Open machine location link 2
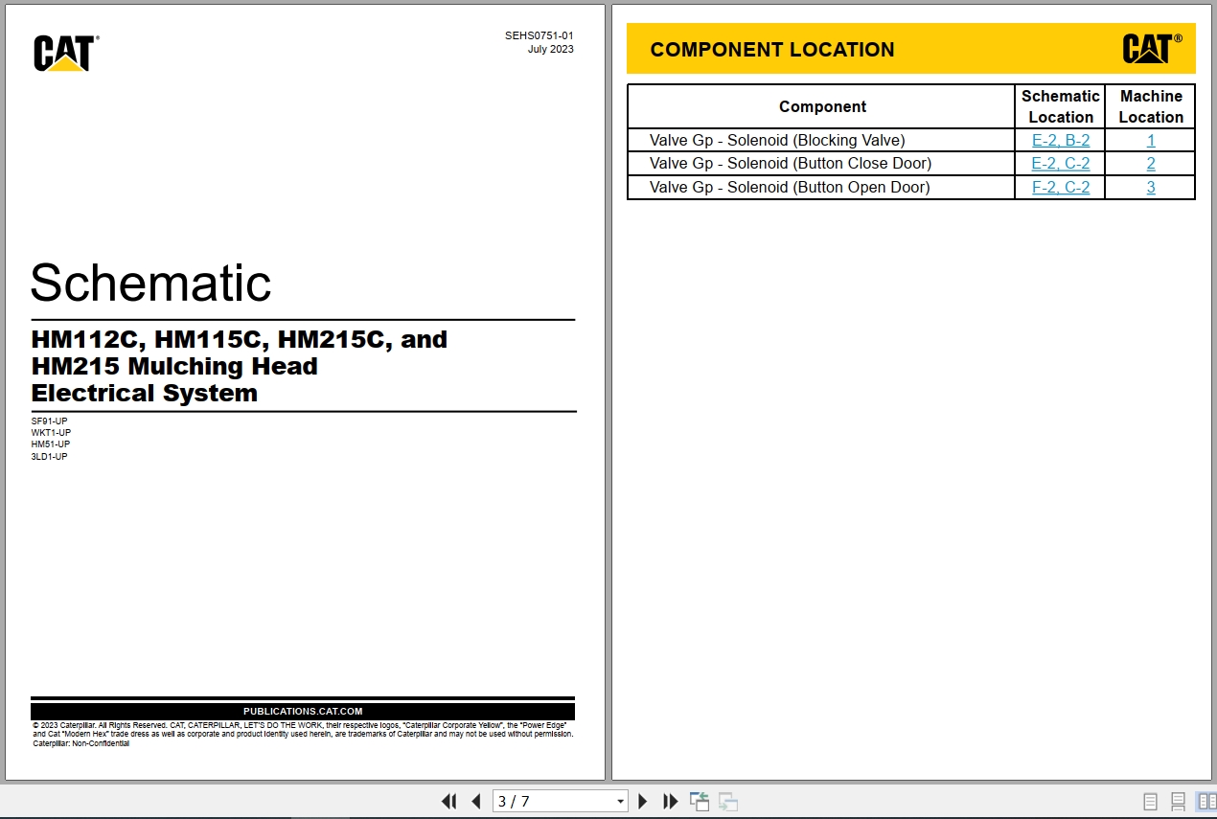This screenshot has width=1217, height=819. point(1151,163)
